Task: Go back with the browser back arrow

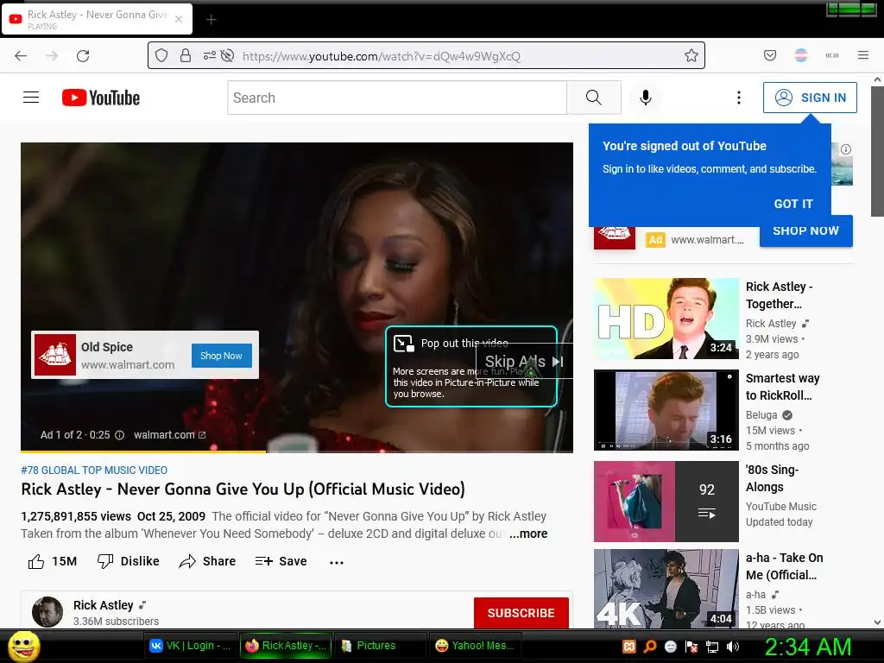Action: tap(21, 56)
